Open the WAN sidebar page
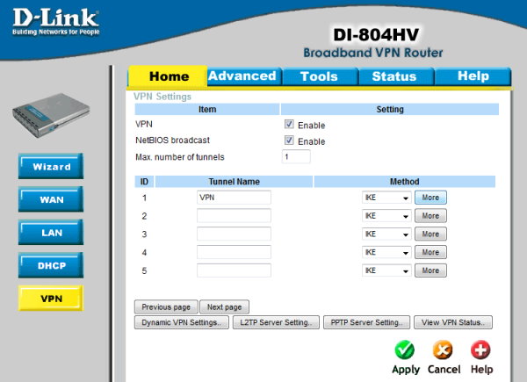The height and width of the screenshot is (382, 527). coord(51,199)
